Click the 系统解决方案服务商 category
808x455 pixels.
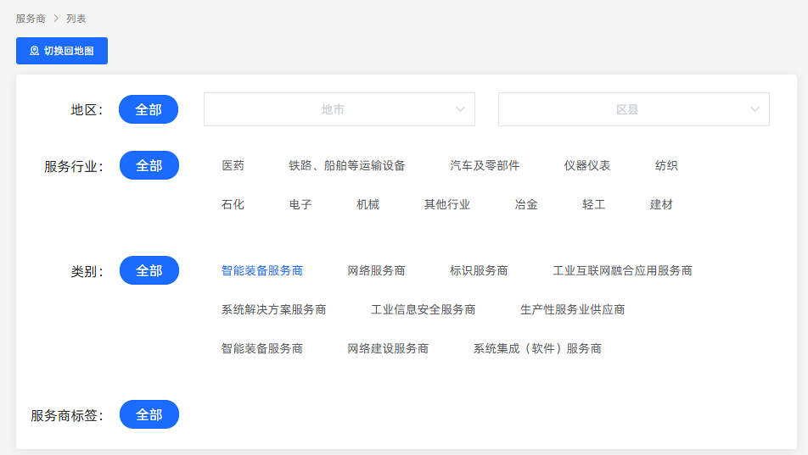[x=273, y=309]
